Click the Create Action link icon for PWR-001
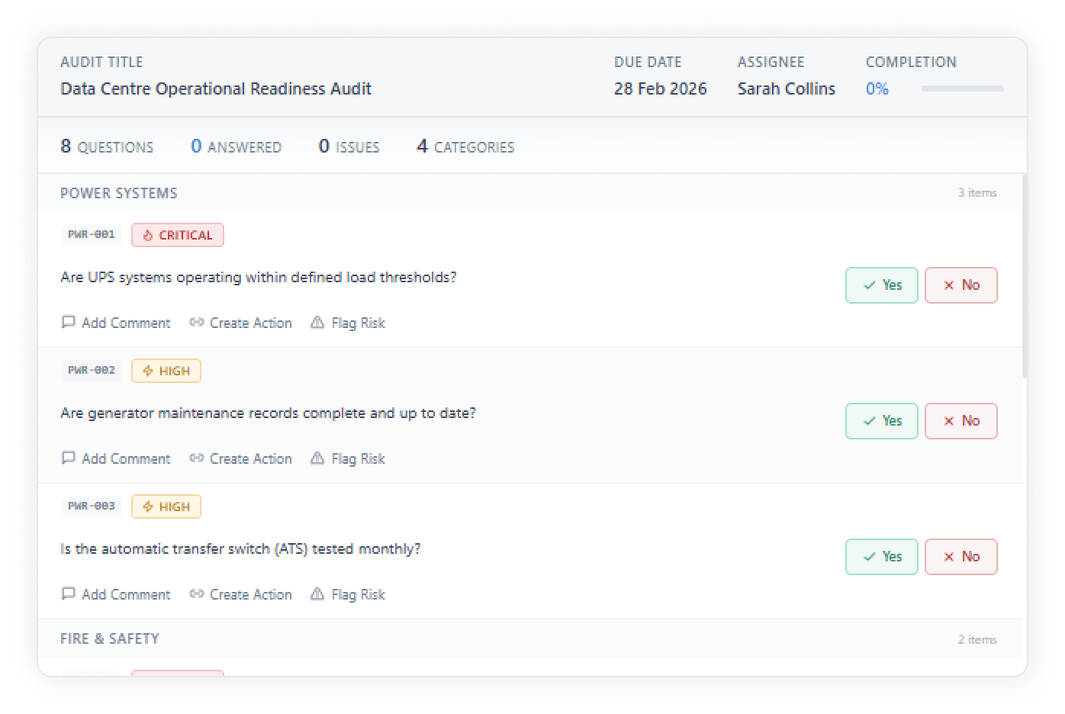Image resolution: width=1065 pixels, height=714 pixels. point(197,323)
